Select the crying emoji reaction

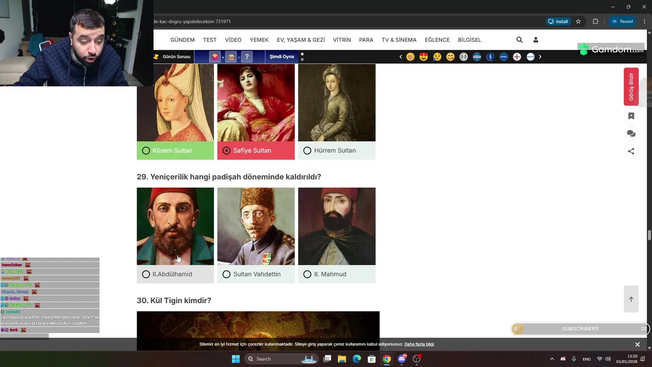(437, 57)
